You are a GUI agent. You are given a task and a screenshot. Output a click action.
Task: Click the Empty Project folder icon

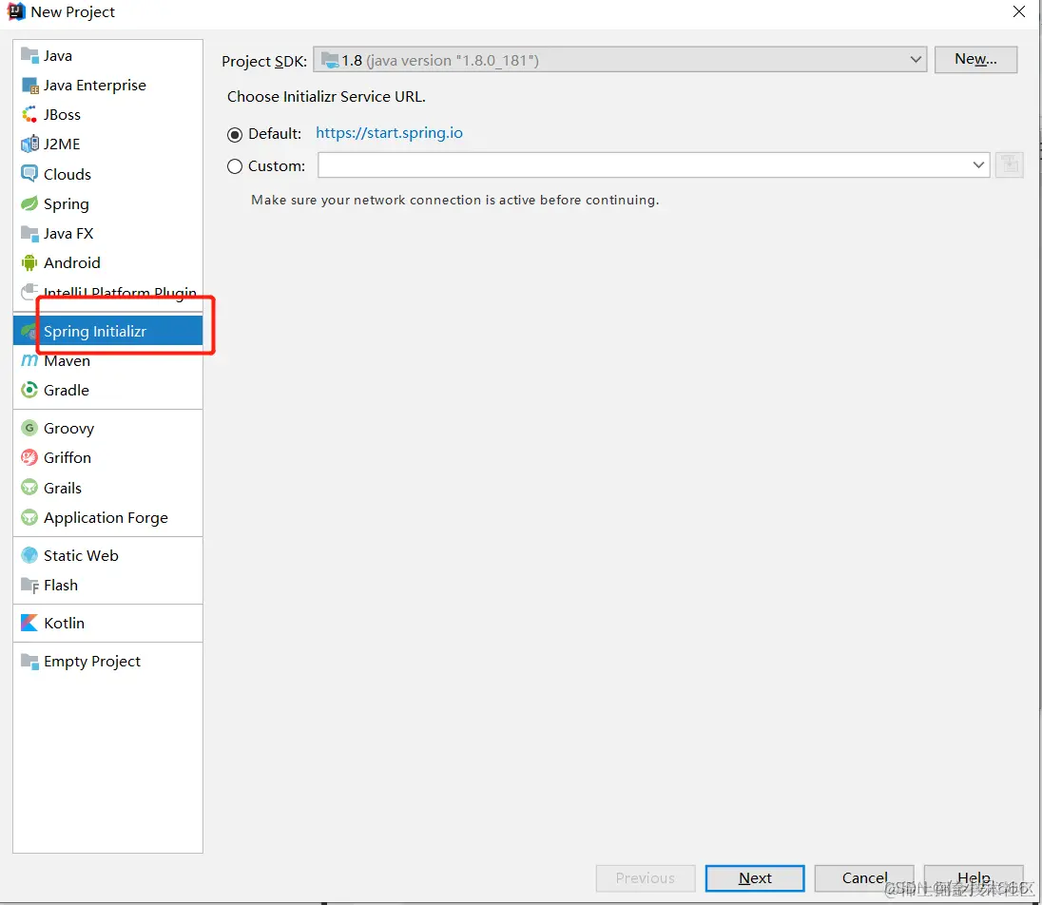(x=29, y=661)
